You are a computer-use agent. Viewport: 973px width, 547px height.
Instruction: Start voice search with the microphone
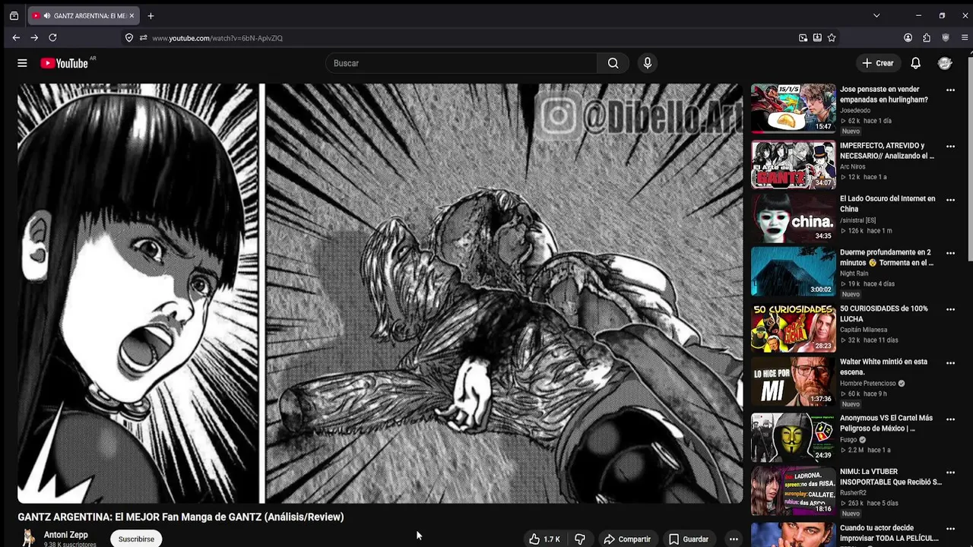point(647,63)
